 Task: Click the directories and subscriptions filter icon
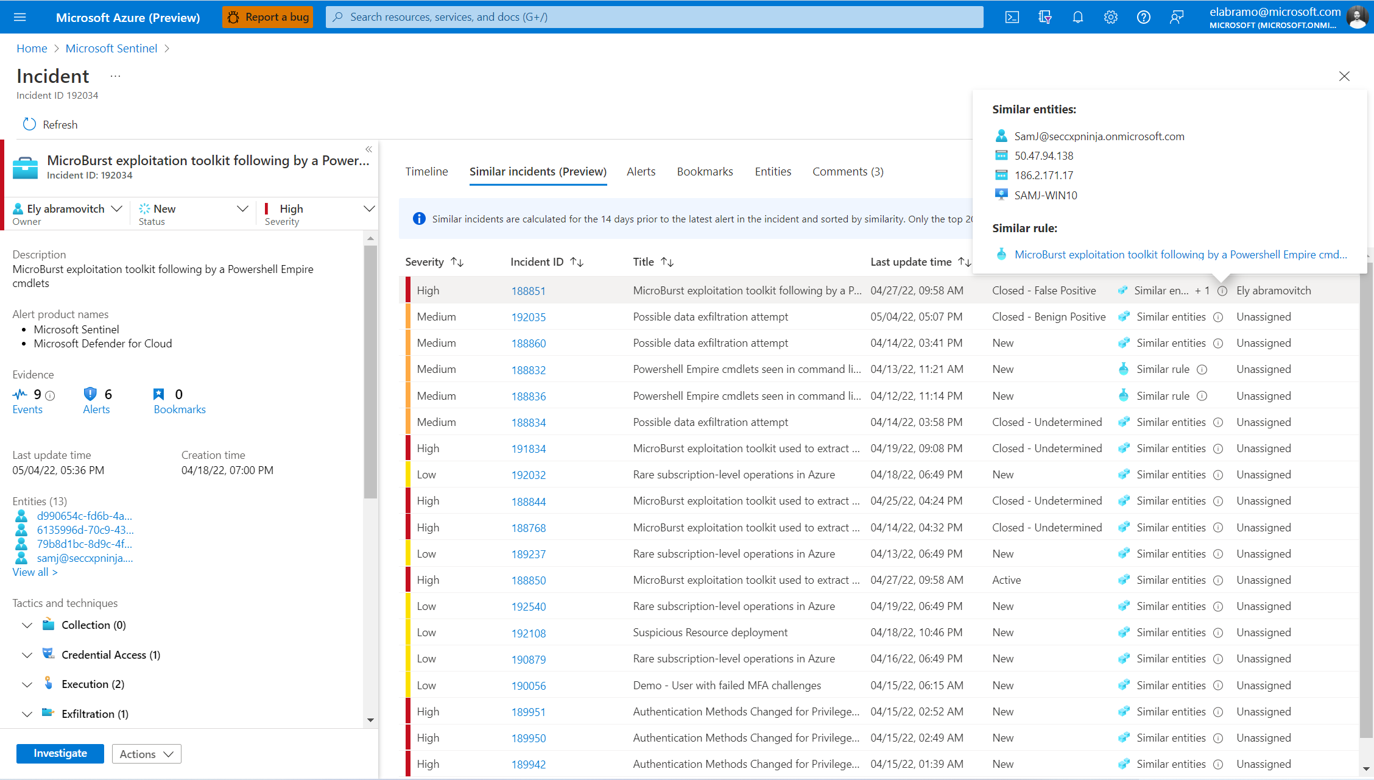tap(1045, 17)
